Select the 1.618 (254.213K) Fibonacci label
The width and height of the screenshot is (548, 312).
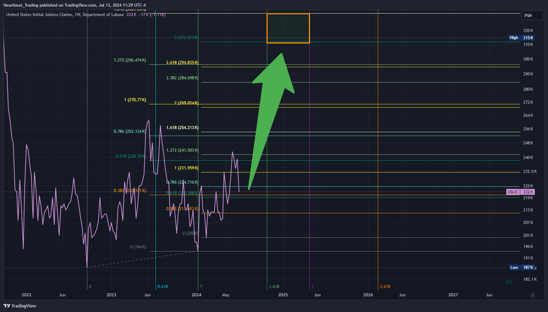click(182, 128)
